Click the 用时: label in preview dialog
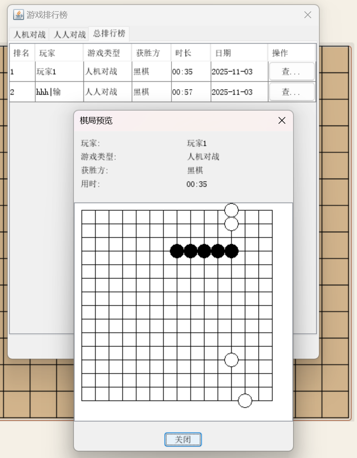Screen dimensions: 357x458 tap(90, 184)
